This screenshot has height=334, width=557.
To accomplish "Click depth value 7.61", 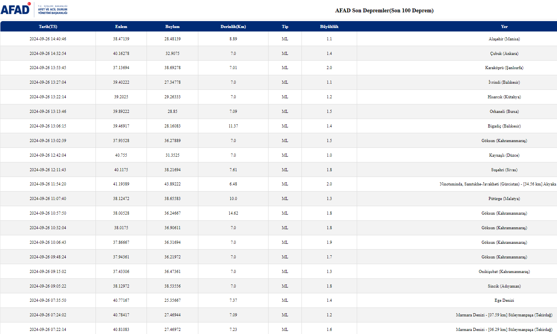I will coord(233,170).
